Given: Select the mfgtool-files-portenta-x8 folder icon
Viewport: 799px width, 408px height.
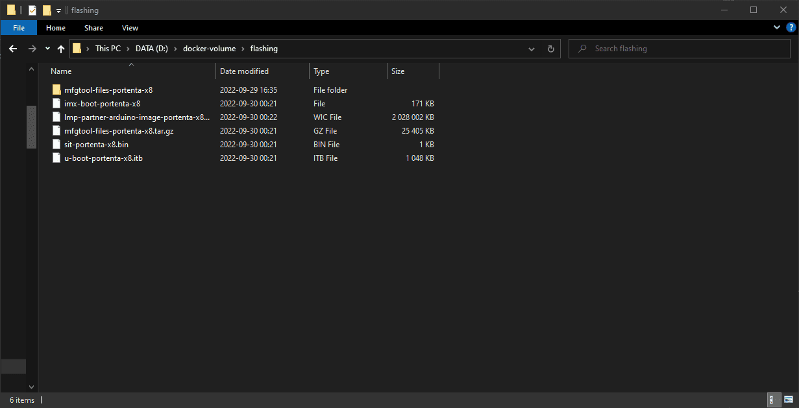Looking at the screenshot, I should pyautogui.click(x=56, y=90).
